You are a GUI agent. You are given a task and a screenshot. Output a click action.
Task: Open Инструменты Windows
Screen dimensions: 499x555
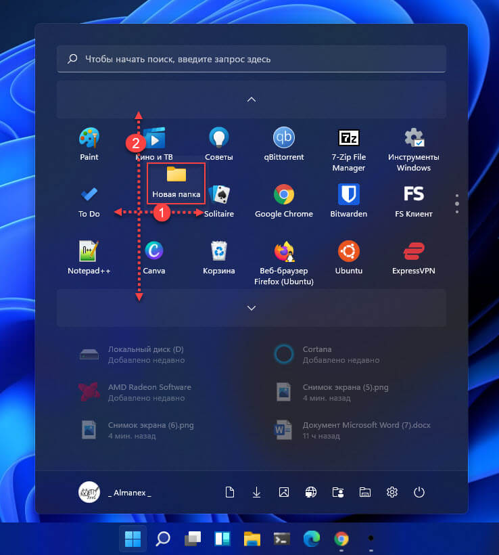[413, 149]
